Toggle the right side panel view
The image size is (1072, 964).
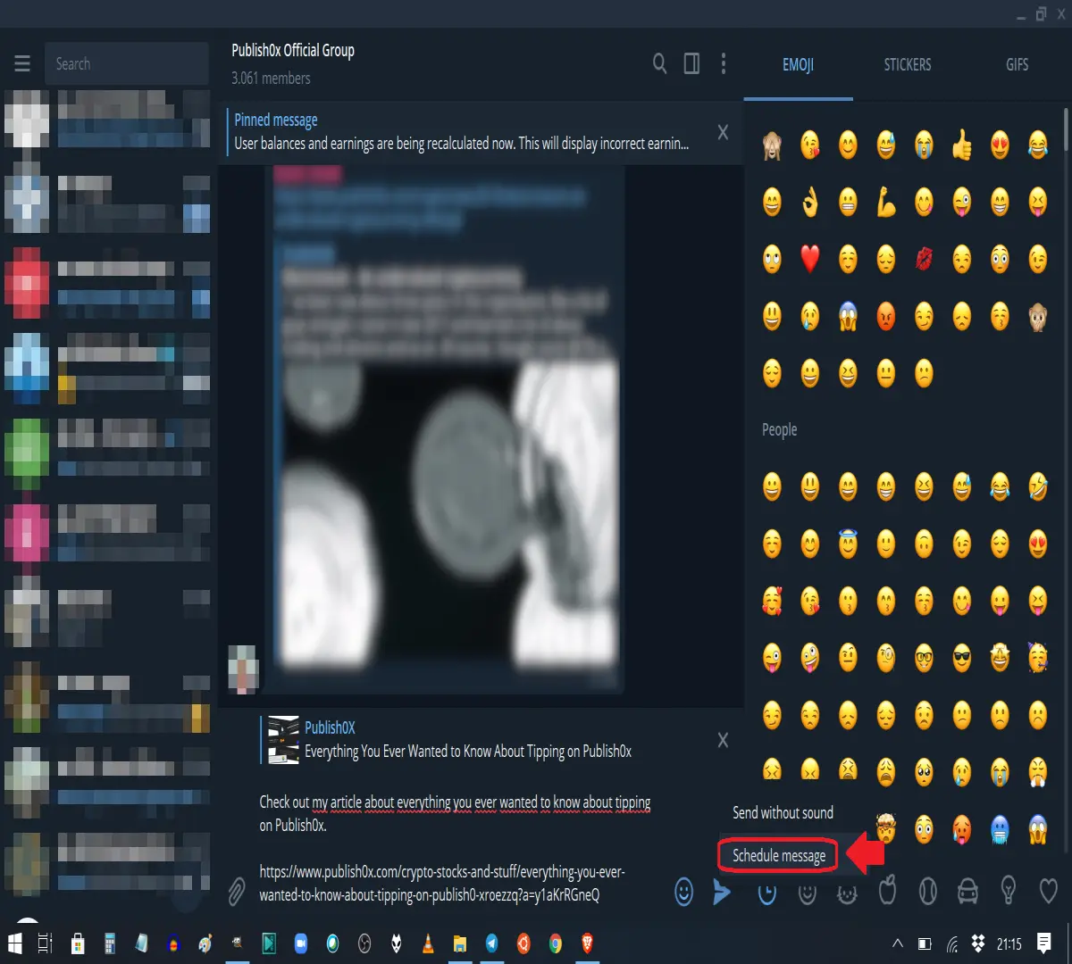[x=691, y=63]
